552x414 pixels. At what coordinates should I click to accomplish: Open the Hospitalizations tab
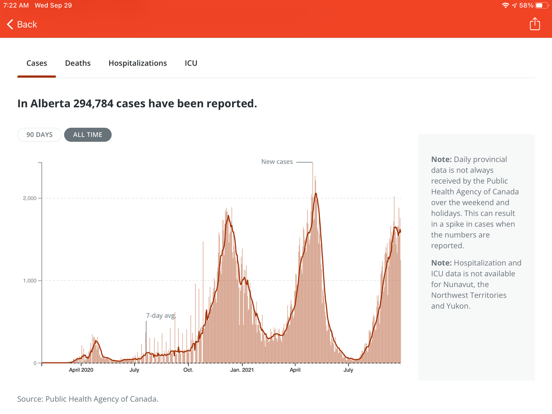(138, 63)
